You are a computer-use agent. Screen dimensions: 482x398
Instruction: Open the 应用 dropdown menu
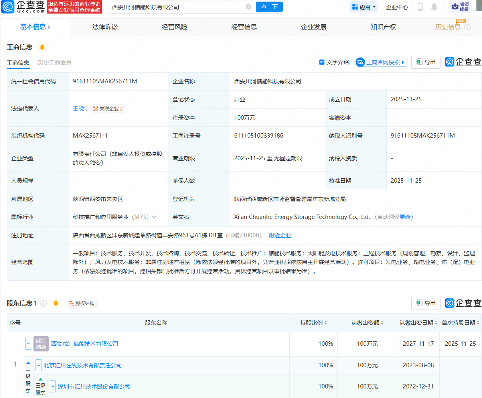tap(363, 7)
